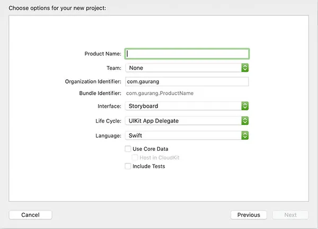The image size is (318, 229).
Task: Click the Product Name label
Action: pos(103,54)
